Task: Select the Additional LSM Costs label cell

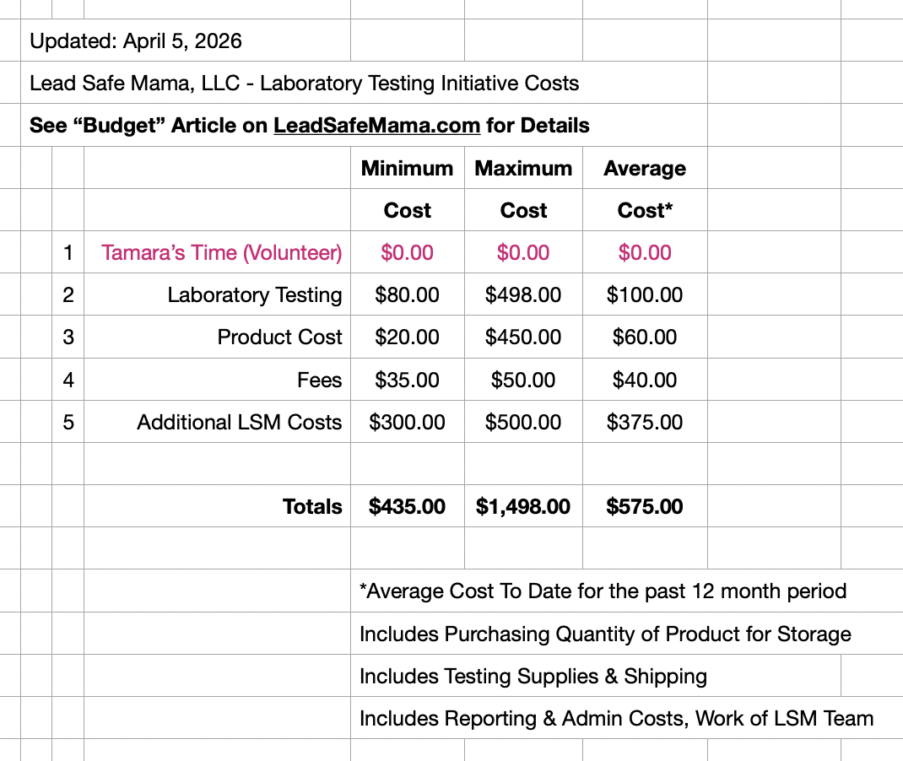Action: [x=239, y=422]
